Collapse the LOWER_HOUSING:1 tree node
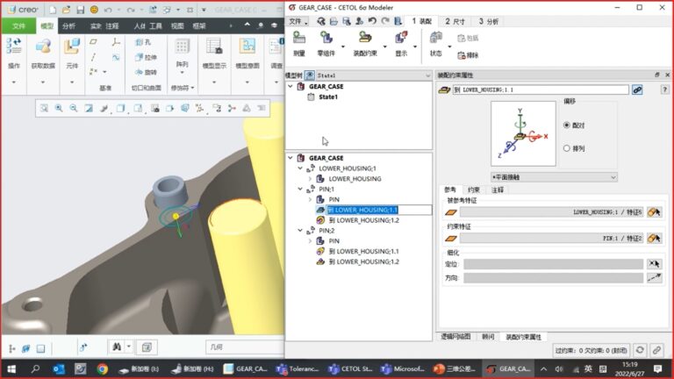The image size is (674, 379). point(300,168)
